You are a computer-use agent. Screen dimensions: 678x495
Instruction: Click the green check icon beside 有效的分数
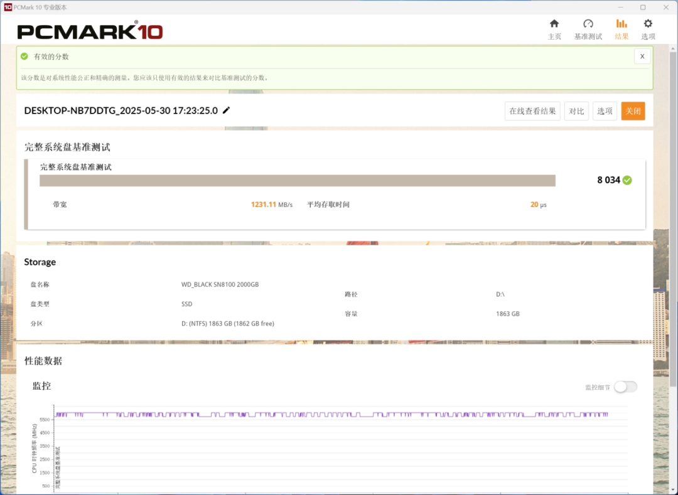coord(24,56)
